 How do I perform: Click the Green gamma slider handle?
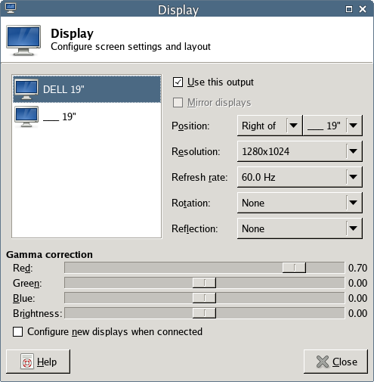204,283
